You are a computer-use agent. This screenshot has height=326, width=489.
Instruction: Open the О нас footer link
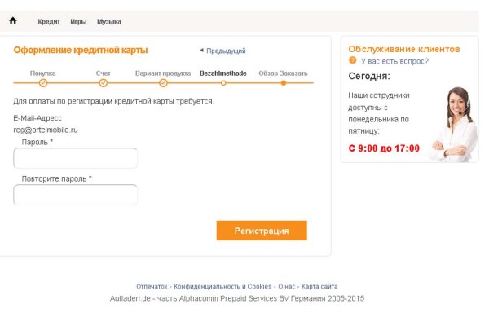coord(287,287)
